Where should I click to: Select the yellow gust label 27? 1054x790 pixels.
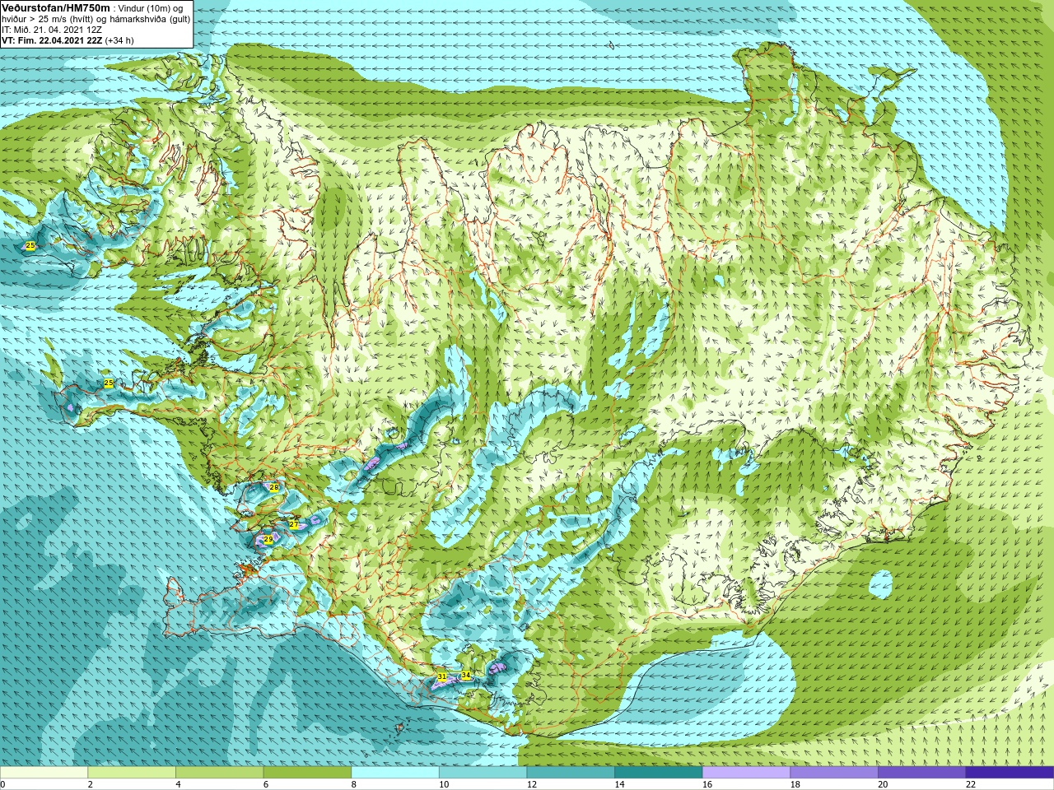pos(294,524)
